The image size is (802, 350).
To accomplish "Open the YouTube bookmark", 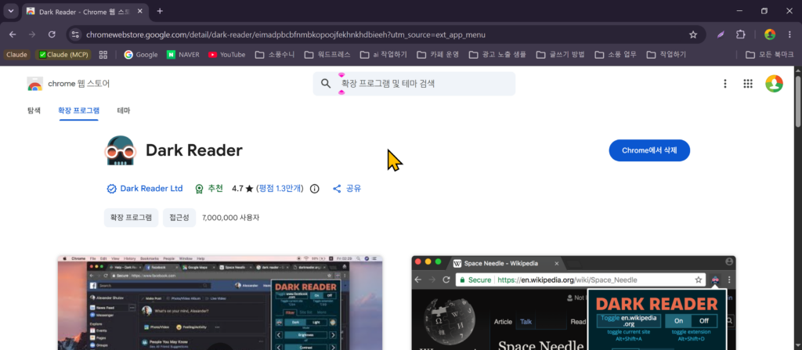I will coord(226,55).
